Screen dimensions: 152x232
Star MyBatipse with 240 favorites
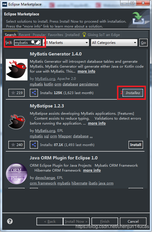point(17,145)
